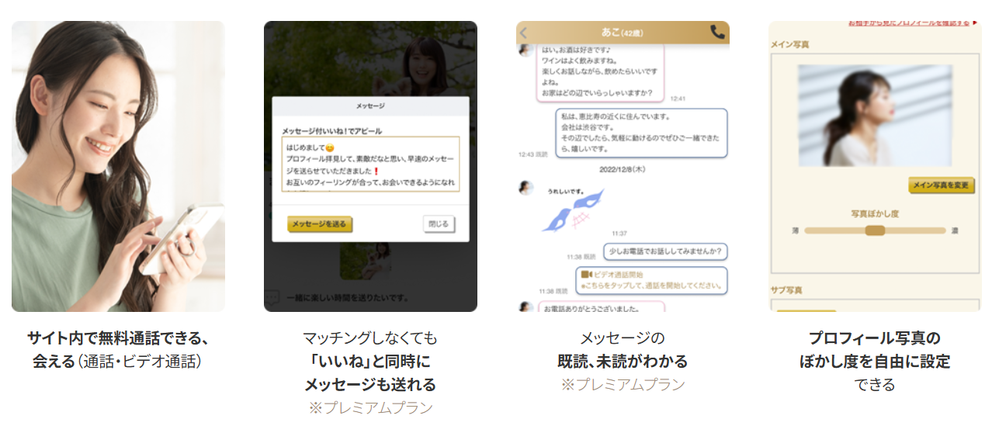
Task: Click the 写真ぼかし度 slider handle
Action: point(875,230)
